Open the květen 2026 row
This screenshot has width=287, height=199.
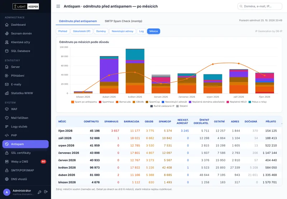pos(169,168)
